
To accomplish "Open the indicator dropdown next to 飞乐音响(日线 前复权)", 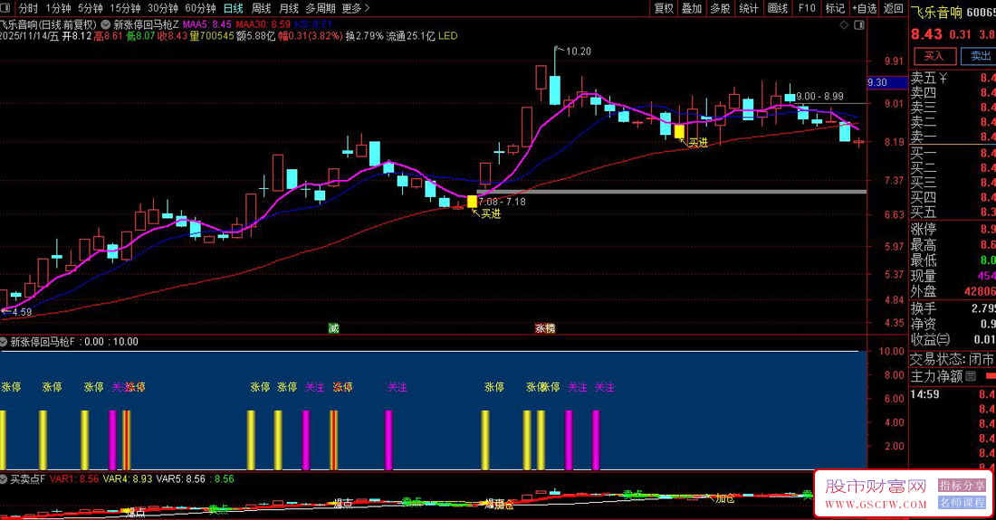I will click(105, 24).
